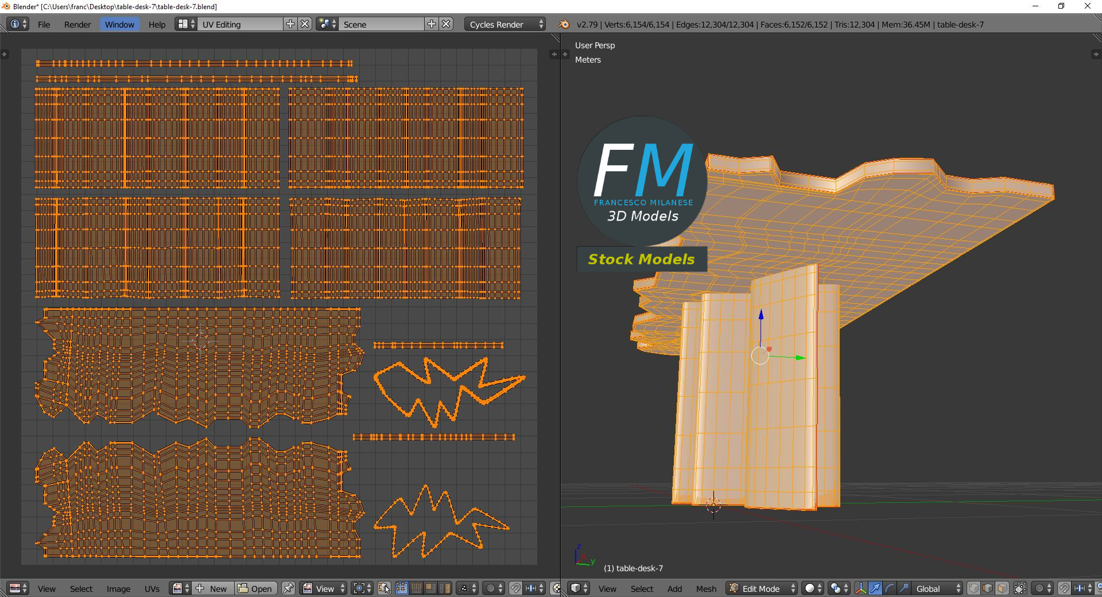Click the New image button
Screen dimensions: 1102x597
coord(213,588)
